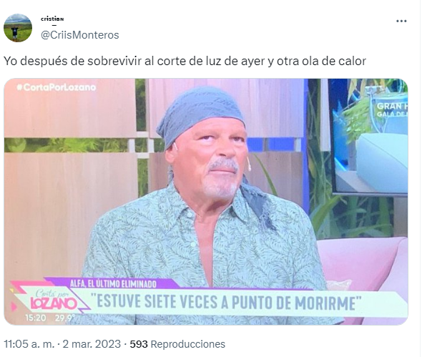Viewport: 422px width, 357px height.
Task: Click the ESTUVE SIETE VECES caption banner
Action: point(226,301)
